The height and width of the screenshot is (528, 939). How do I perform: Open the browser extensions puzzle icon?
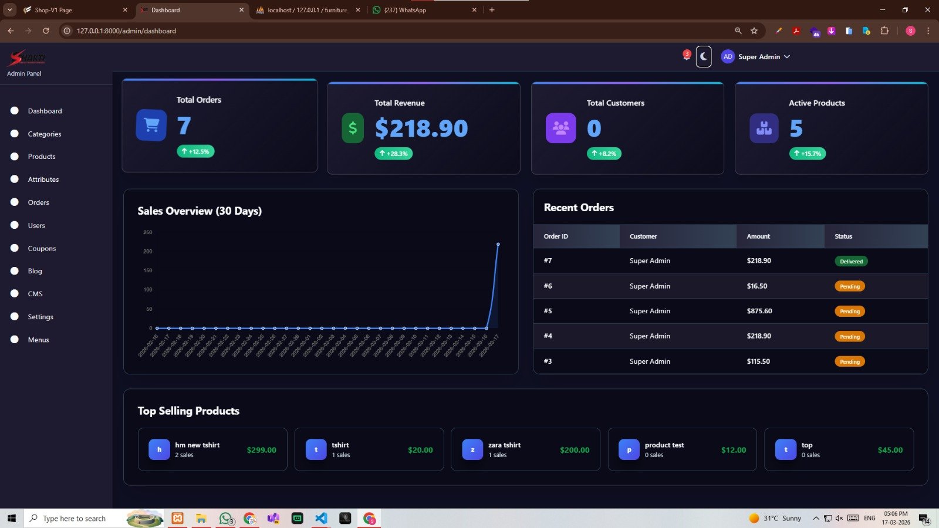pyautogui.click(x=884, y=31)
